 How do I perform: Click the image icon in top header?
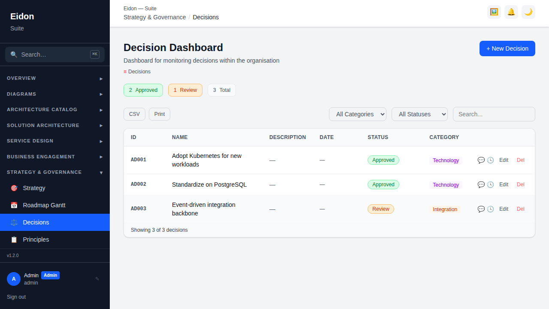click(494, 12)
